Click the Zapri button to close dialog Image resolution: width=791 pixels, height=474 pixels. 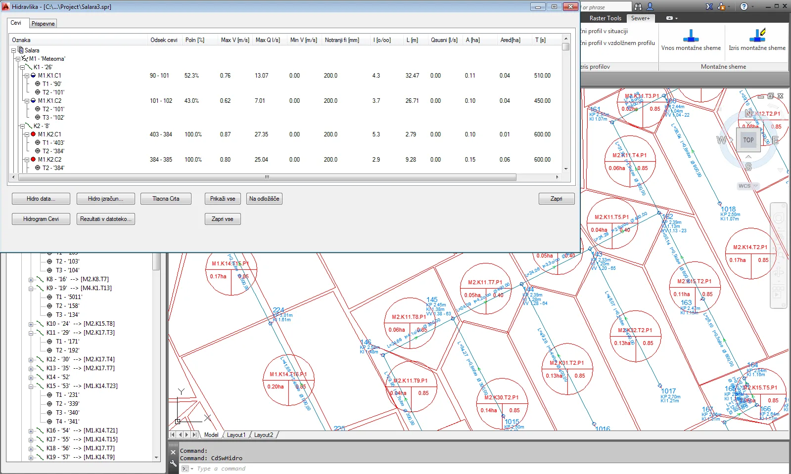pos(556,199)
